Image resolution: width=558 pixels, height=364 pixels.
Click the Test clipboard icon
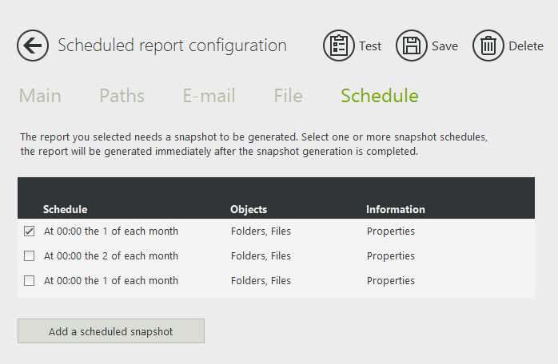339,45
